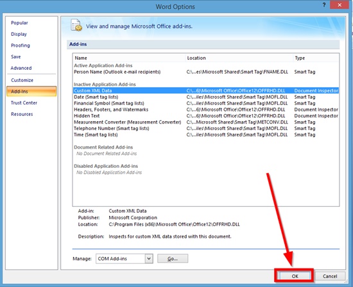Click the add-ins document gear icon

coord(76,25)
